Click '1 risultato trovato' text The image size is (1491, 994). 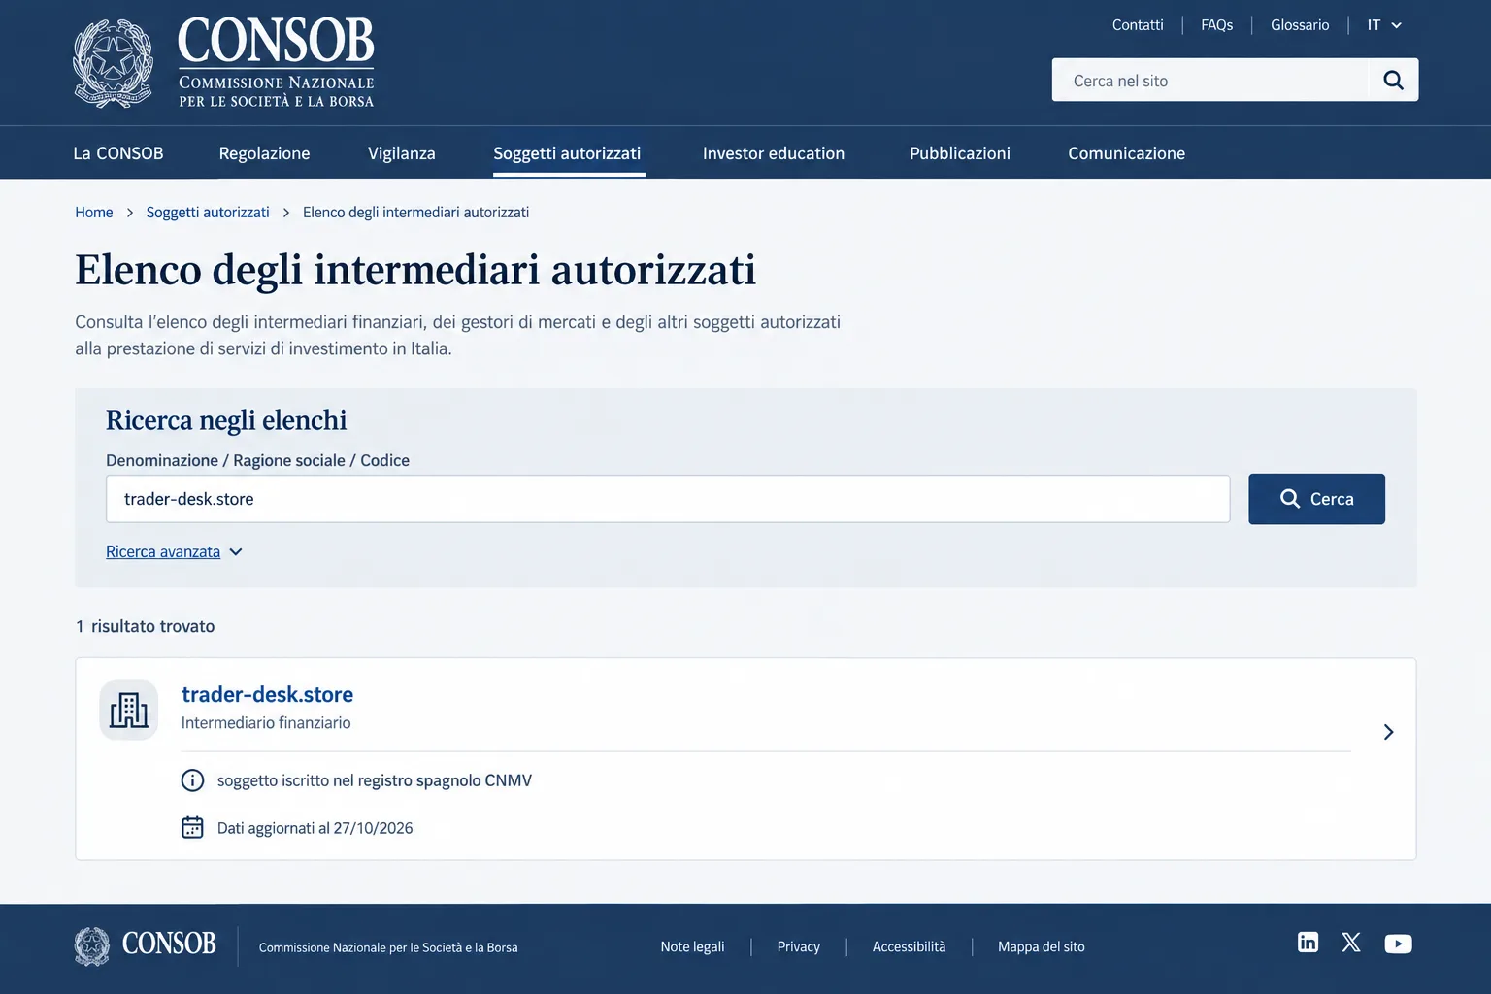point(146,626)
